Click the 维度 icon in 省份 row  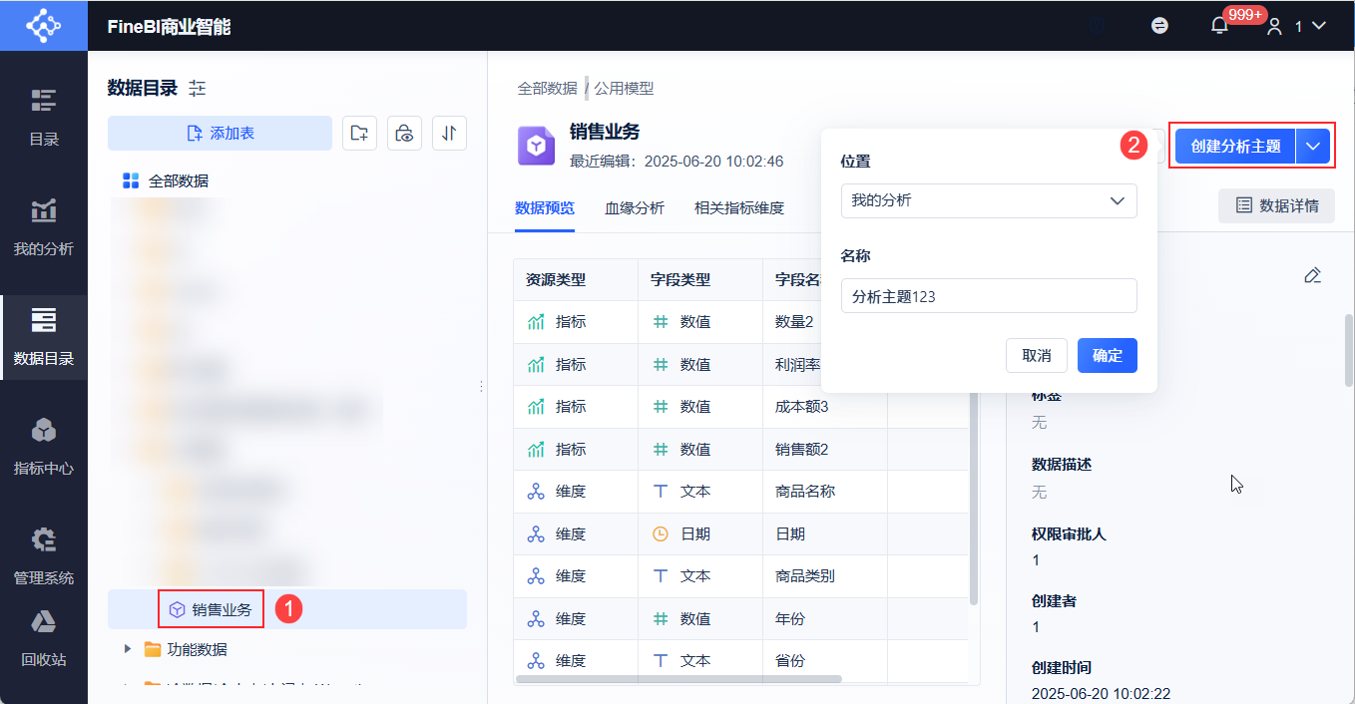coord(536,661)
